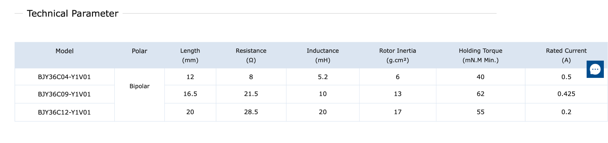Click the Rated Current column header
608x143 pixels.
(x=566, y=55)
